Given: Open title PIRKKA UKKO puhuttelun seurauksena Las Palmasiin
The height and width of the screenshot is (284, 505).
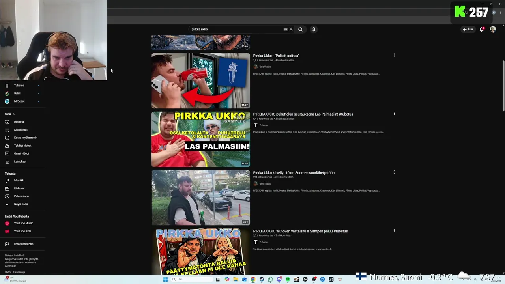Looking at the screenshot, I should 303,114.
